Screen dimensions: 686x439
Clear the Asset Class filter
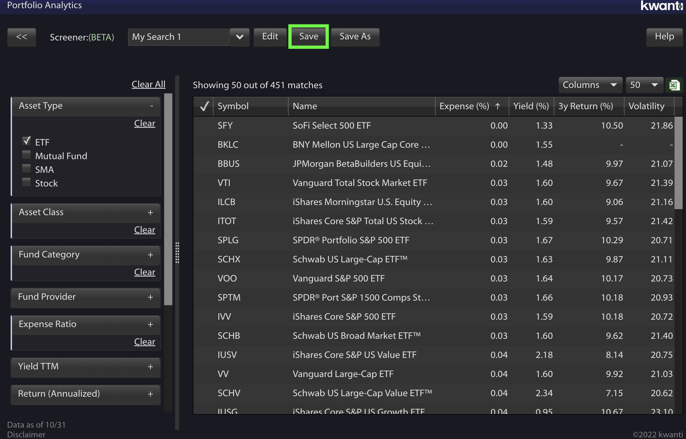[144, 230]
